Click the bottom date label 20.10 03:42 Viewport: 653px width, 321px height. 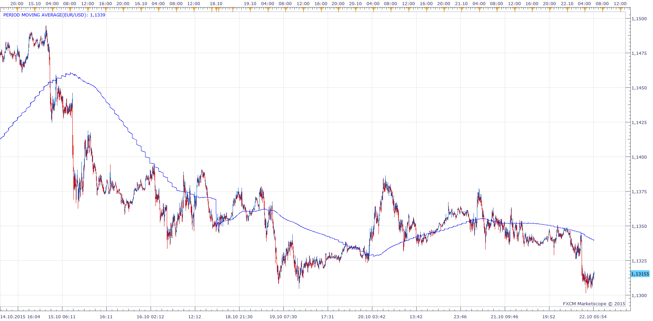(372, 317)
